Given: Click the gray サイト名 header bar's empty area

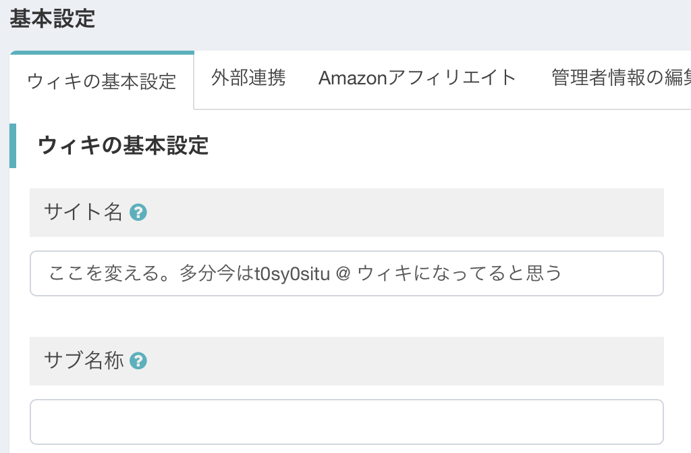Looking at the screenshot, I should (405, 213).
